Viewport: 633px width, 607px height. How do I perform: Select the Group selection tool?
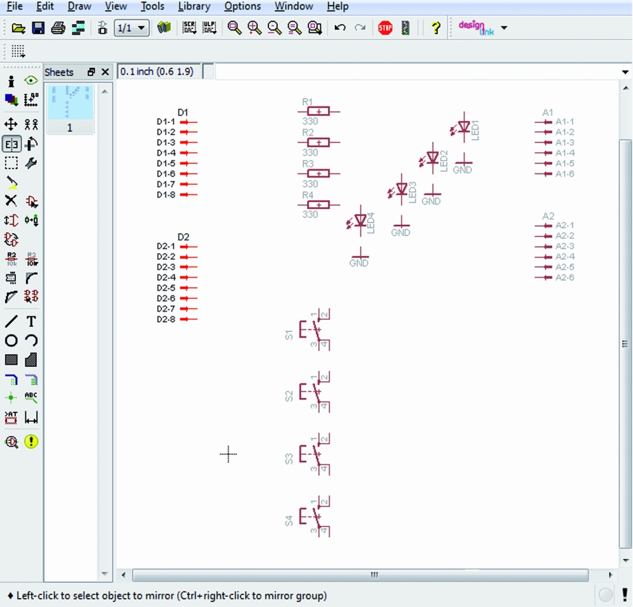coord(11,163)
